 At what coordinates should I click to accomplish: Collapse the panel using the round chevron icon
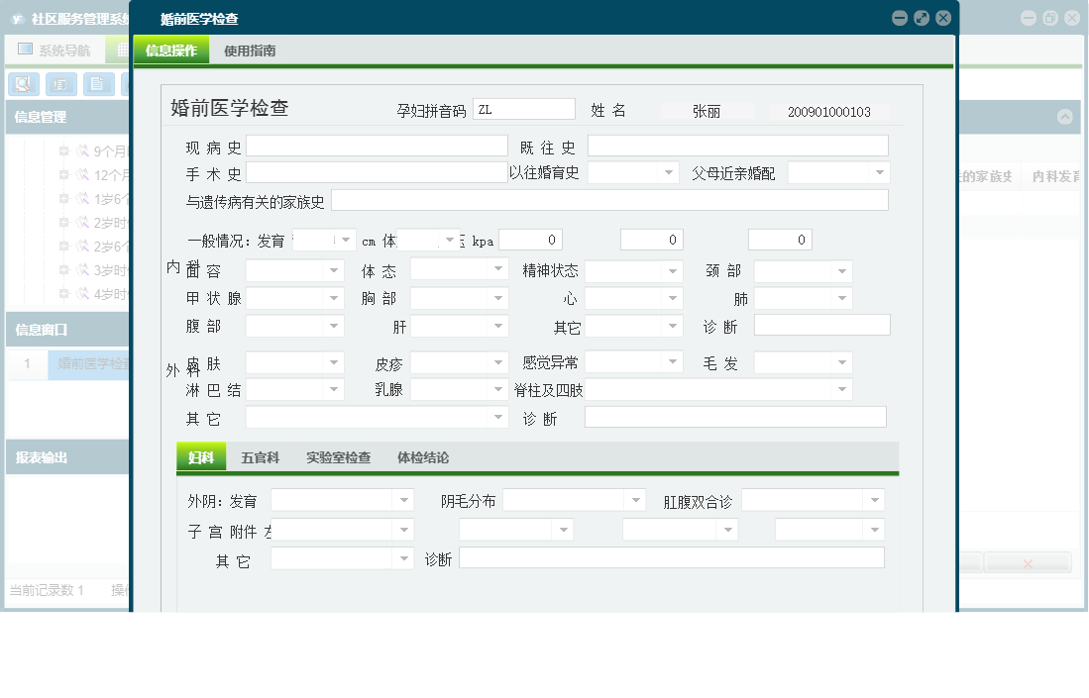click(1065, 117)
